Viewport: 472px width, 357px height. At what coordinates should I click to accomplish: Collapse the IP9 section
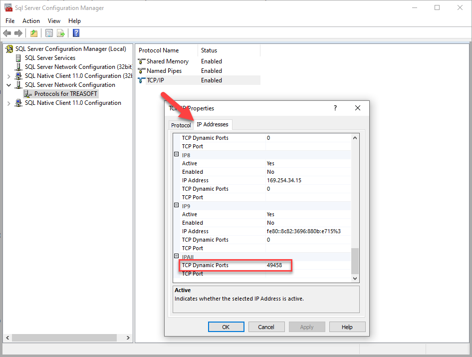[176, 206]
